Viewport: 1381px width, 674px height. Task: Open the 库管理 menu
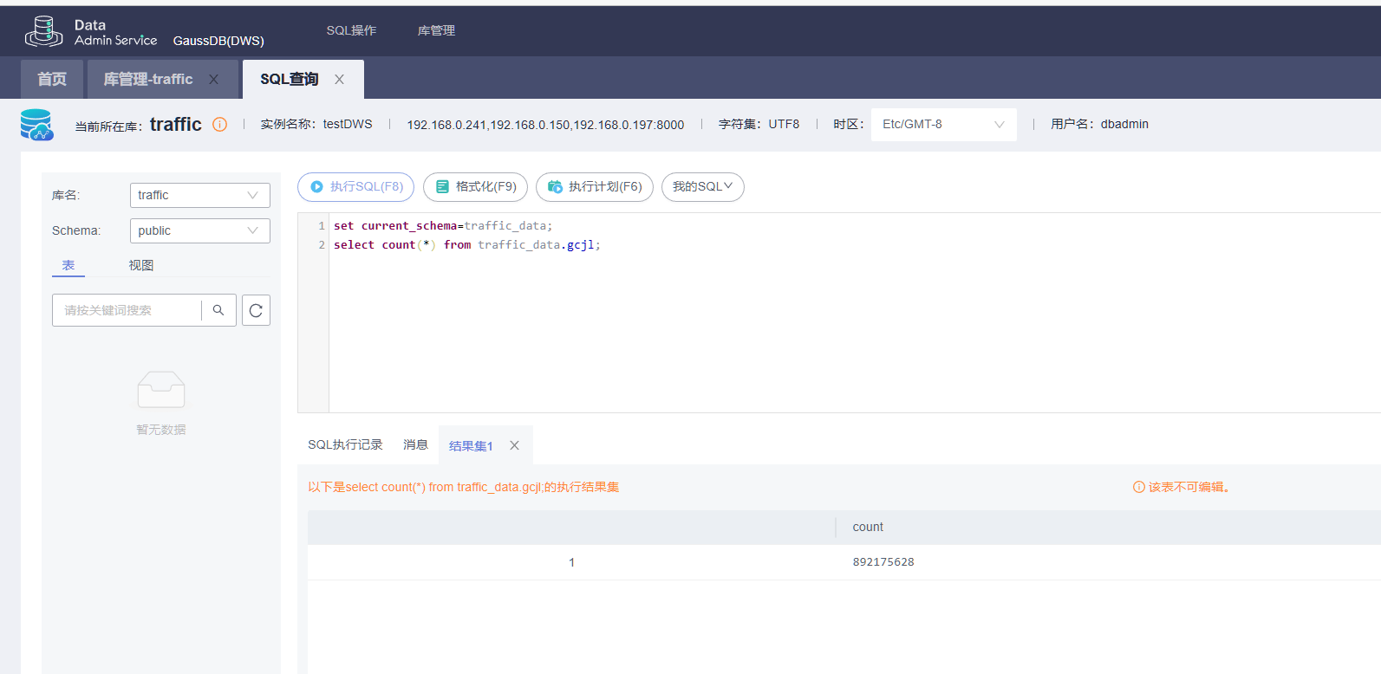point(436,30)
